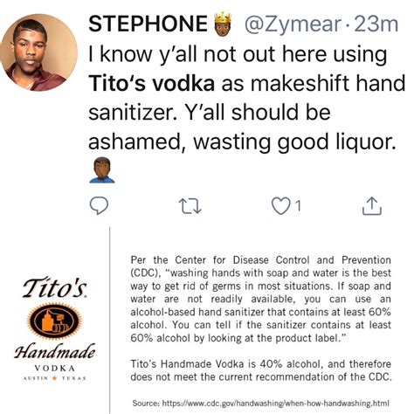Image resolution: width=414 pixels, height=414 pixels.
Task: Click the Tito's Handmade Vodka logo
Action: [x=54, y=329]
